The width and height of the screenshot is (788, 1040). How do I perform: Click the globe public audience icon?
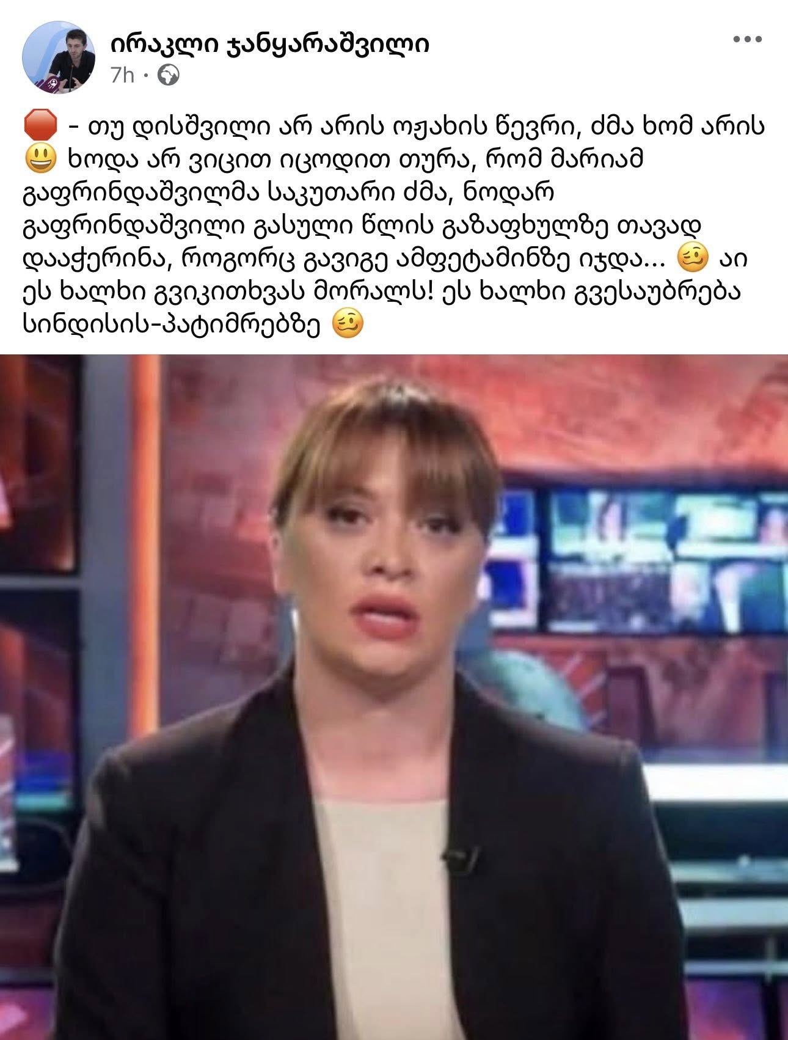[169, 75]
